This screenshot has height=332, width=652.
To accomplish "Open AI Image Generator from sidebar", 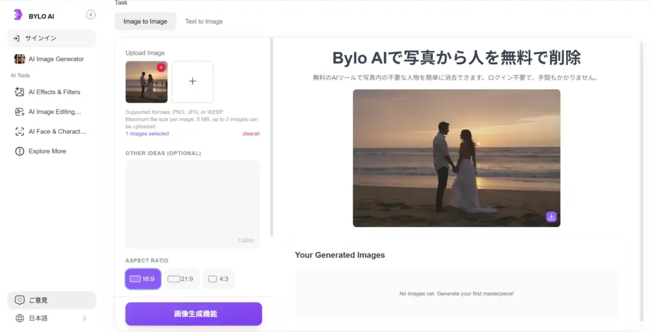I will [52, 59].
